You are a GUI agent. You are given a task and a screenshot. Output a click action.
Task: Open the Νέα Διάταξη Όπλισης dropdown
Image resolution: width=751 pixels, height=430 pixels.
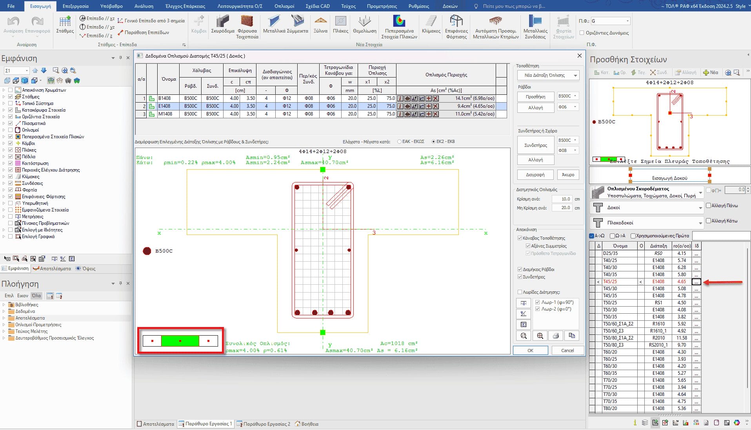[x=548, y=75]
